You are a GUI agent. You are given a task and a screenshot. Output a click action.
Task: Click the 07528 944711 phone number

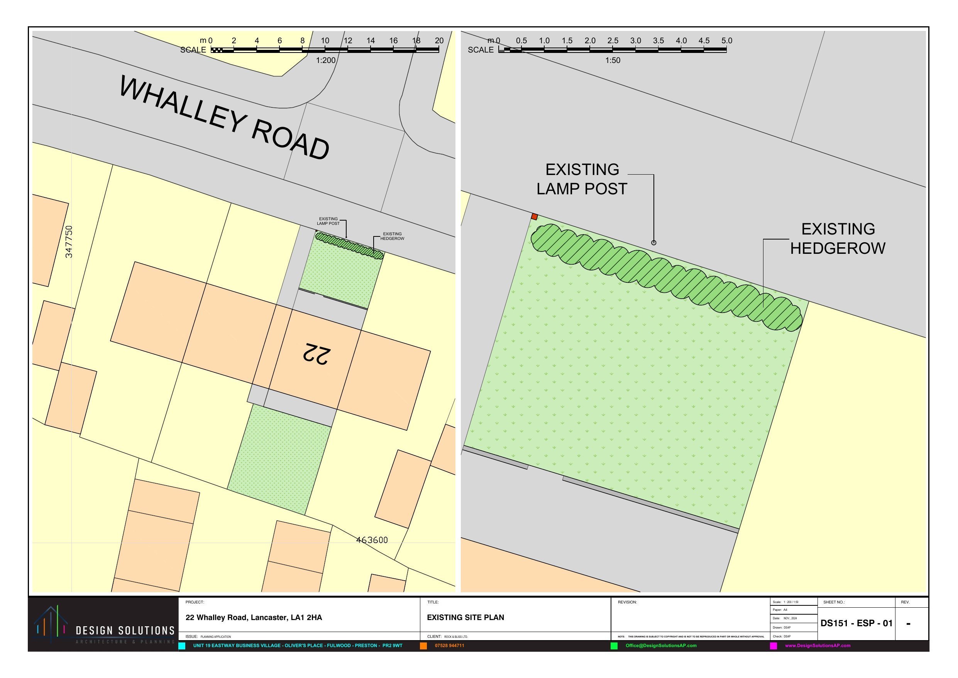(449, 646)
